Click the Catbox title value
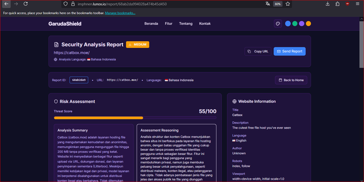Viewport: 364px width, 182px height. pyautogui.click(x=237, y=115)
